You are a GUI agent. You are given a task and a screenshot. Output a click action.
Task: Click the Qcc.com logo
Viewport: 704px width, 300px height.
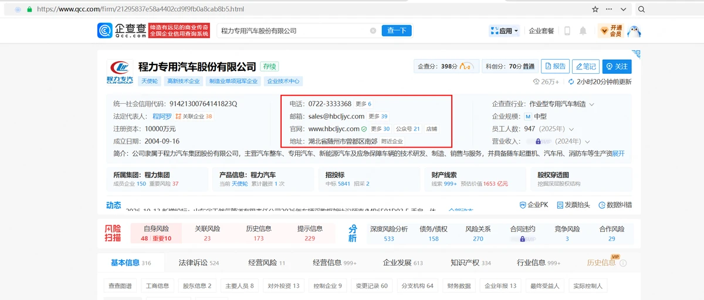pyautogui.click(x=121, y=30)
